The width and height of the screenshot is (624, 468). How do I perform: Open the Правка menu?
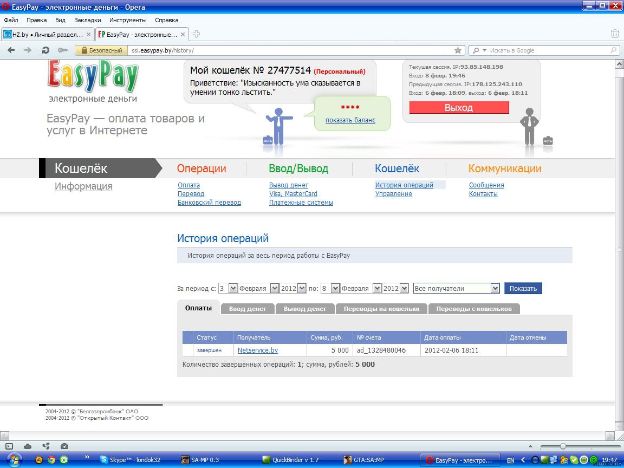click(37, 20)
